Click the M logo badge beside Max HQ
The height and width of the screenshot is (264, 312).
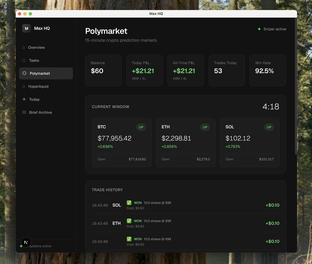pyautogui.click(x=27, y=28)
